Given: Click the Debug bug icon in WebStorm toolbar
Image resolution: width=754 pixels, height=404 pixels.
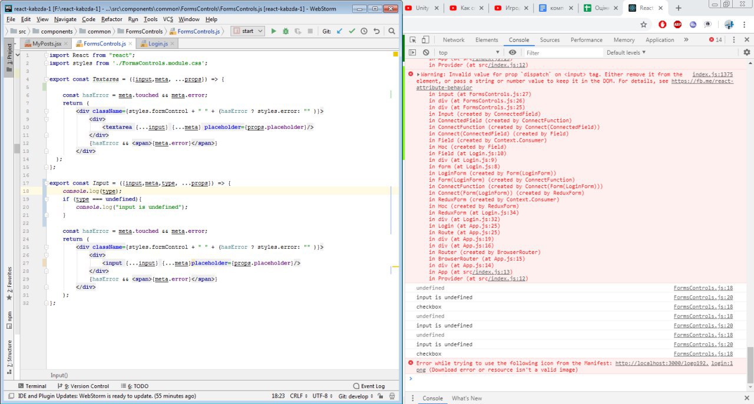Looking at the screenshot, I should [x=286, y=31].
